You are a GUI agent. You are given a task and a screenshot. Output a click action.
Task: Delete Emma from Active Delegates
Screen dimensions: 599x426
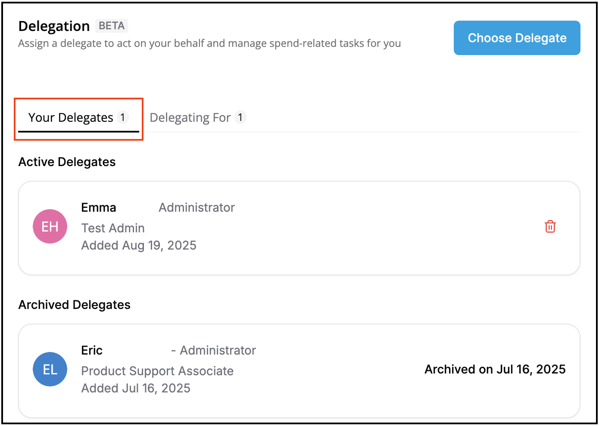549,226
